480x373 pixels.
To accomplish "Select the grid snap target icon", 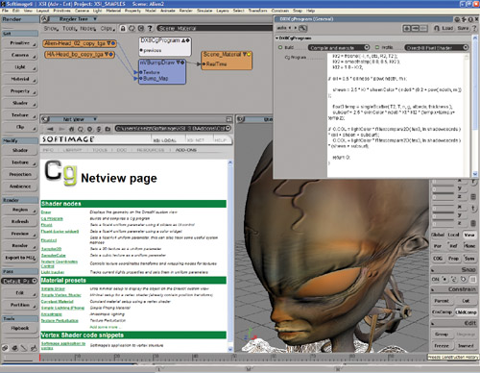I will tap(472, 280).
